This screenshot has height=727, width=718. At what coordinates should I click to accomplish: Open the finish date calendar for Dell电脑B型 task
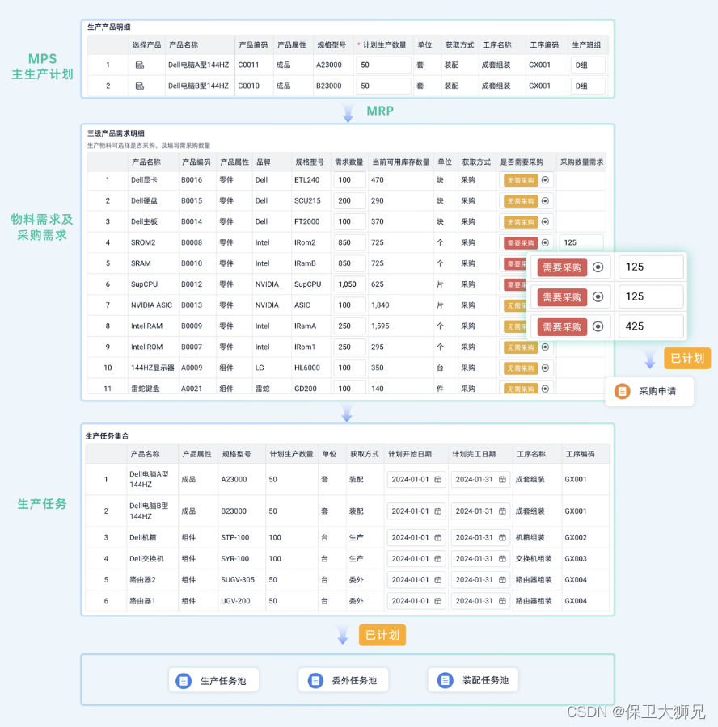[502, 511]
